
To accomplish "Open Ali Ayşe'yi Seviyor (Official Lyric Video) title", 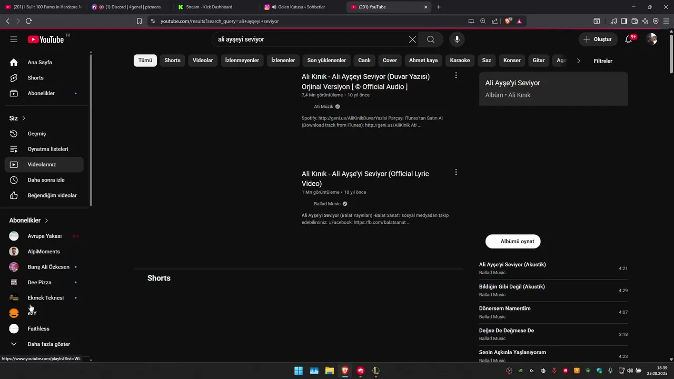I will point(365,178).
